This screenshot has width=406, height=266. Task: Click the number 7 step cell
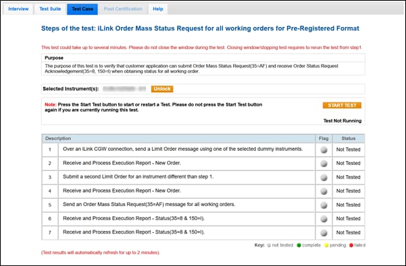tap(50, 233)
